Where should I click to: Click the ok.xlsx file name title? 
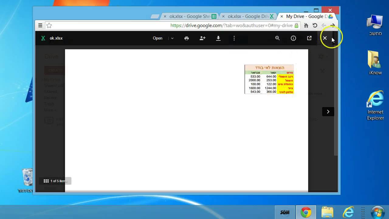pos(56,38)
